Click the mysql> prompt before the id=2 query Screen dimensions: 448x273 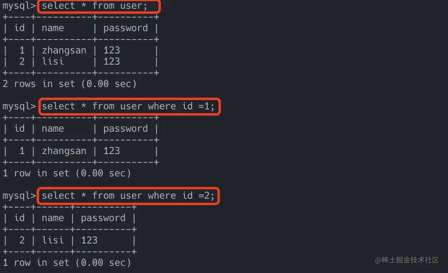19,196
